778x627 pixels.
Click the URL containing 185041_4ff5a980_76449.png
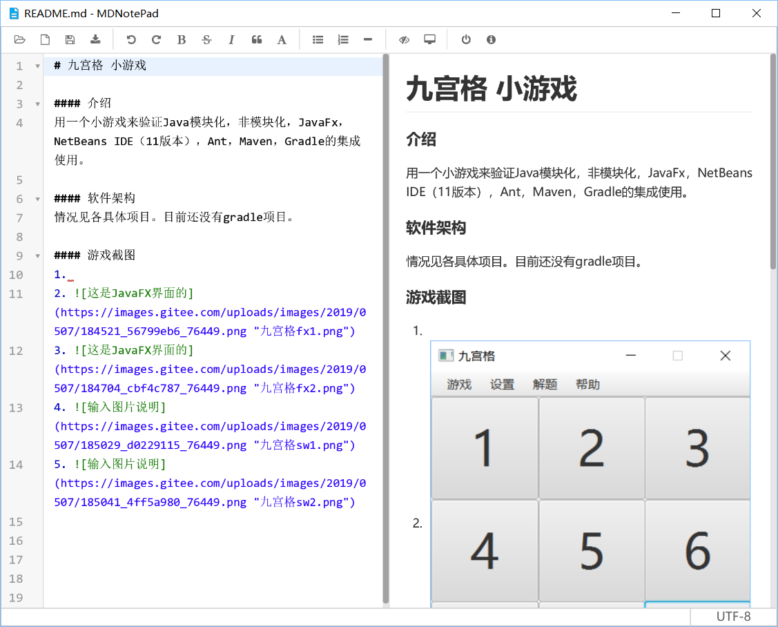pyautogui.click(x=210, y=493)
